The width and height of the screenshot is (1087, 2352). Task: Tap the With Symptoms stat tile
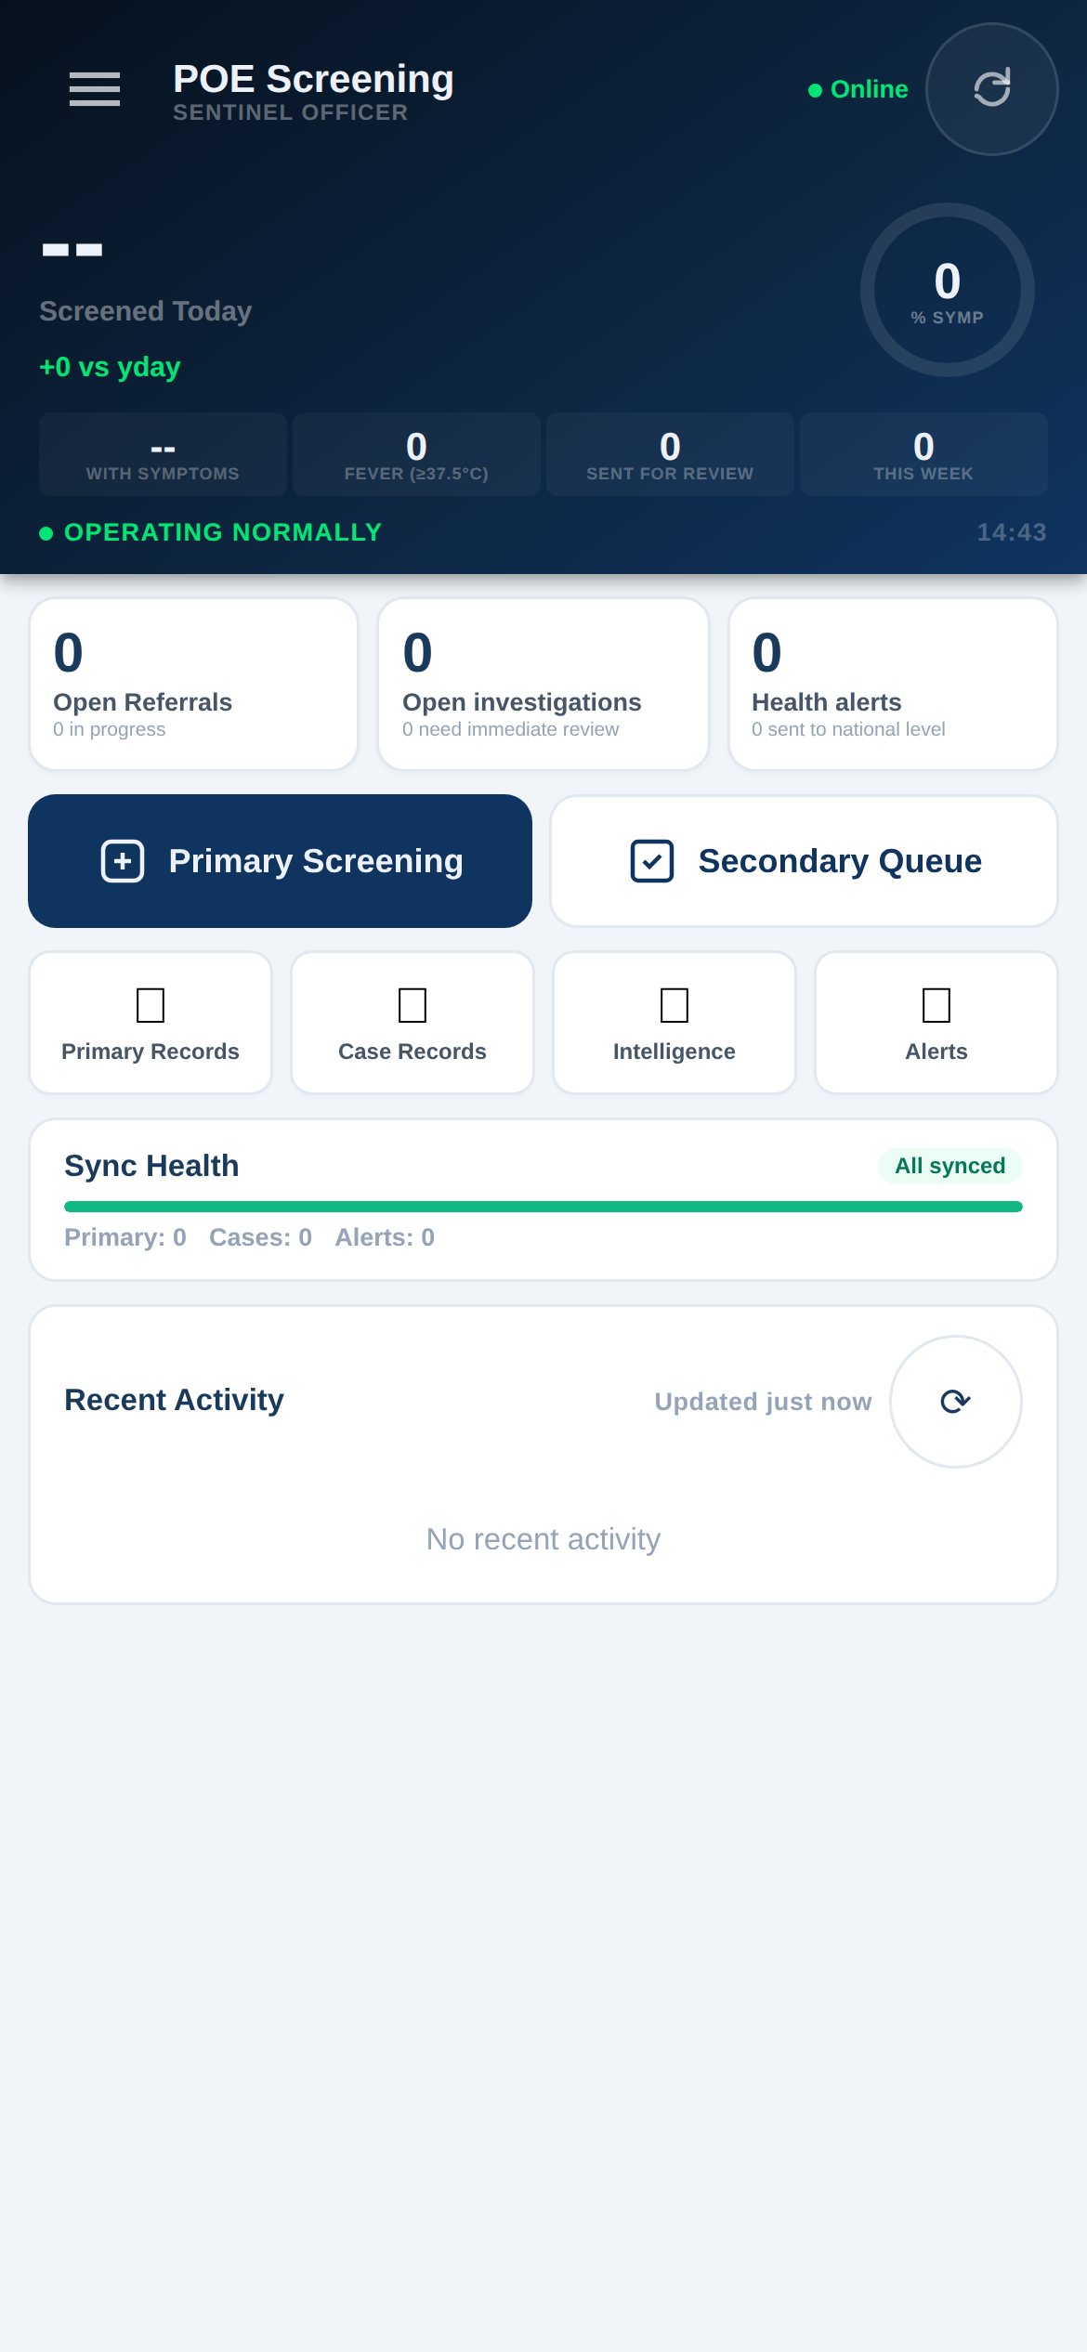(x=163, y=454)
